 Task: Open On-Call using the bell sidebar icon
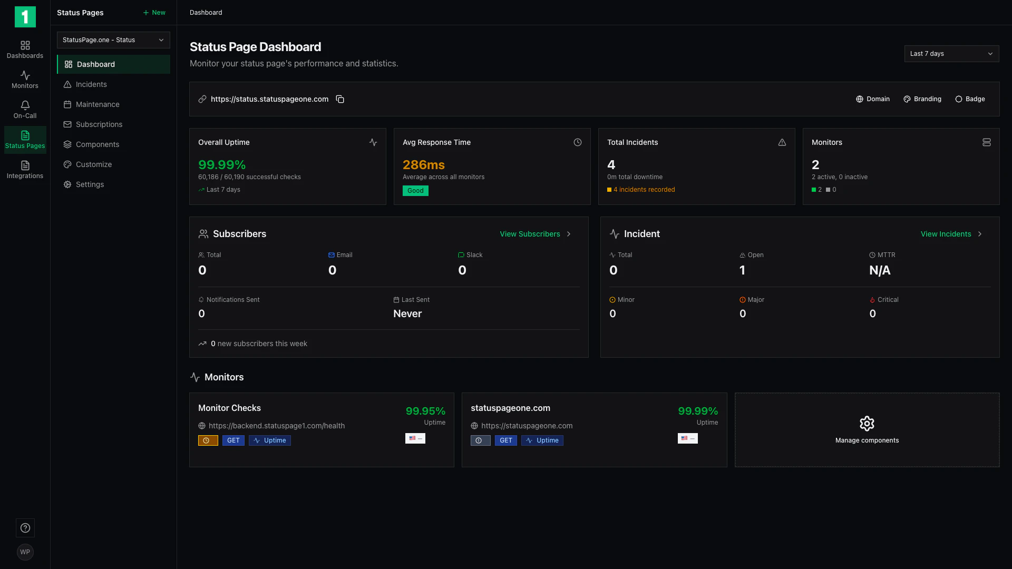pos(25,109)
